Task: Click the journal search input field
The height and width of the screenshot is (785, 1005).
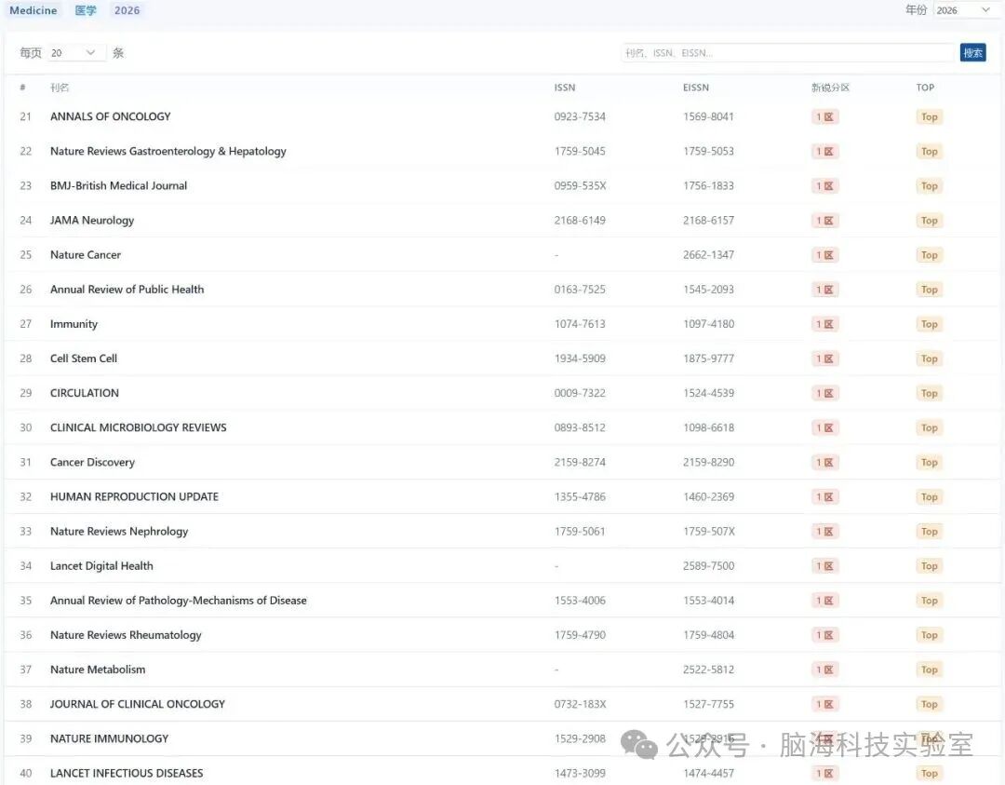Action: click(788, 52)
